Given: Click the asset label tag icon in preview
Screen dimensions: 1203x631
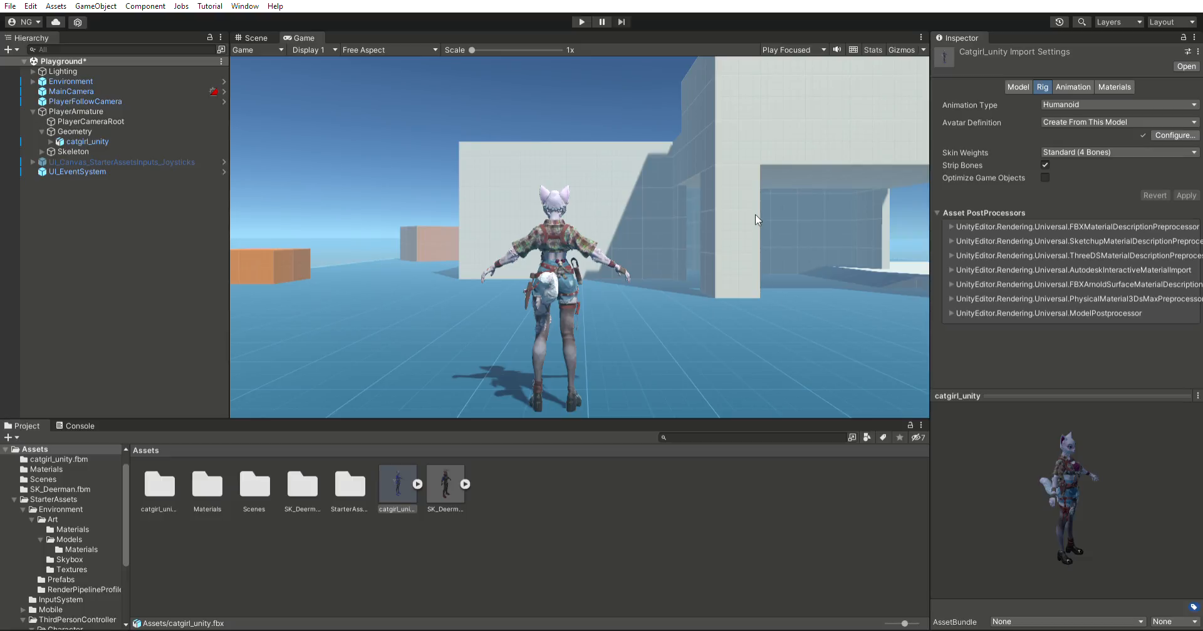Looking at the screenshot, I should coord(1194,607).
